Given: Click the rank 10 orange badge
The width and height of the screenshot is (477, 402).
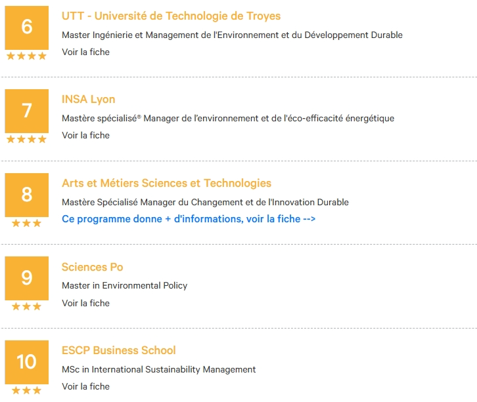Looking at the screenshot, I should pyautogui.click(x=27, y=362).
